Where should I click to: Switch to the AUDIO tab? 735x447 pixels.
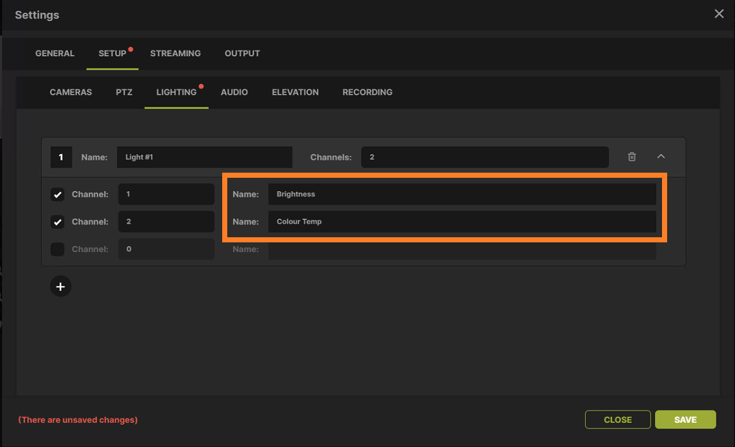tap(234, 92)
